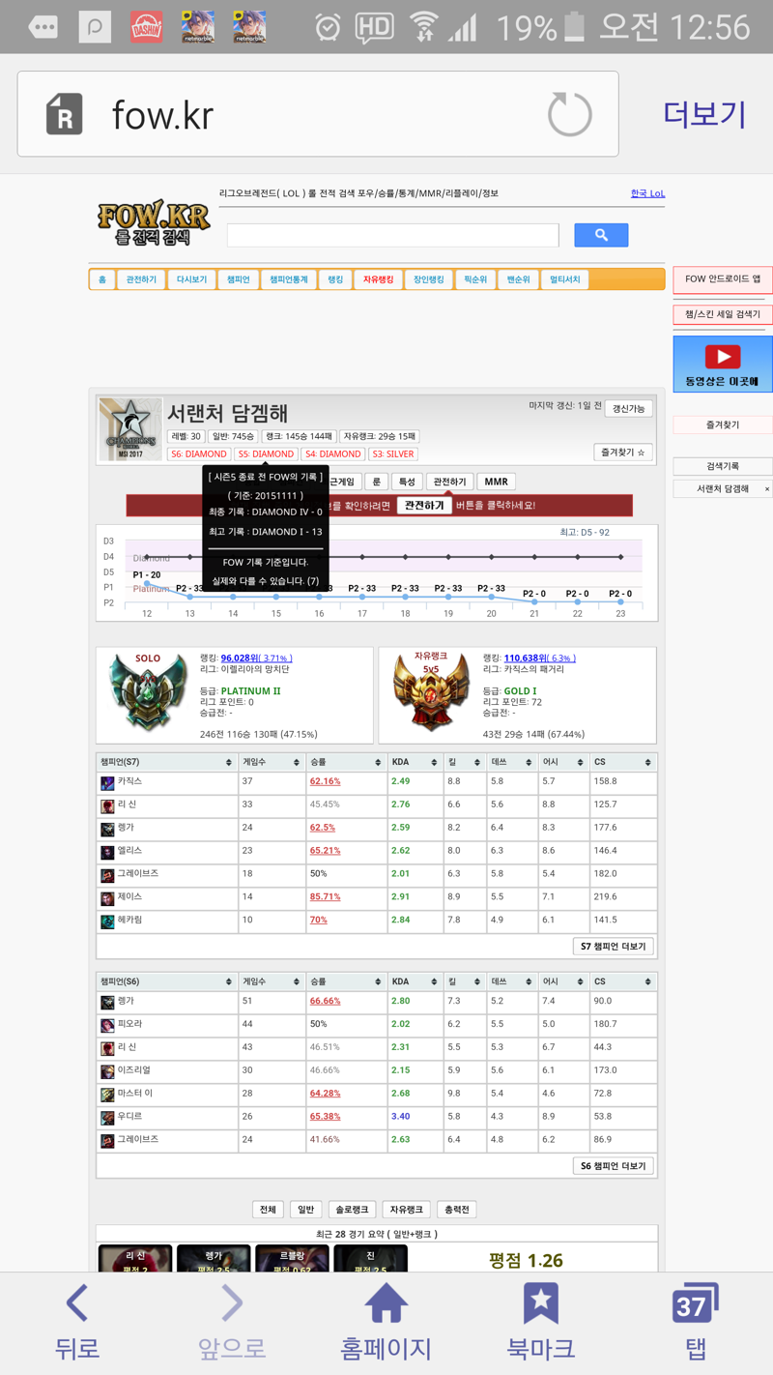Tap the 더보기 browser menu
This screenshot has height=1375, width=773.
[704, 114]
